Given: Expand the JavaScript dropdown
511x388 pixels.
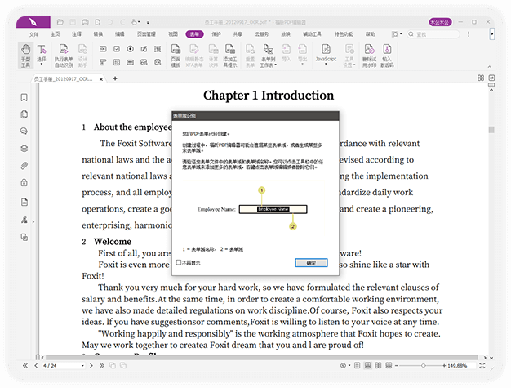Looking at the screenshot, I should pyautogui.click(x=326, y=64).
